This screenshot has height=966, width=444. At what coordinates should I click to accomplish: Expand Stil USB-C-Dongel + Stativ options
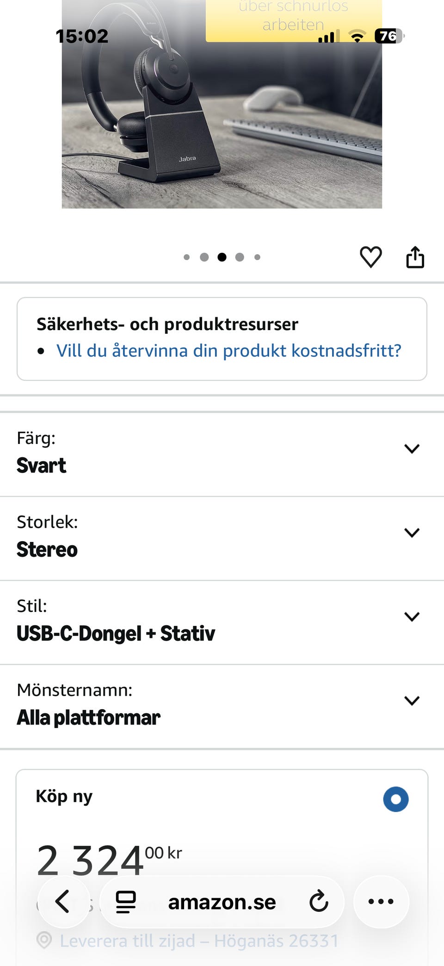click(411, 616)
